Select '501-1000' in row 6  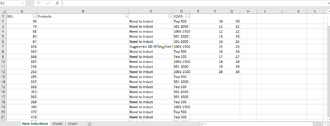[182, 41]
